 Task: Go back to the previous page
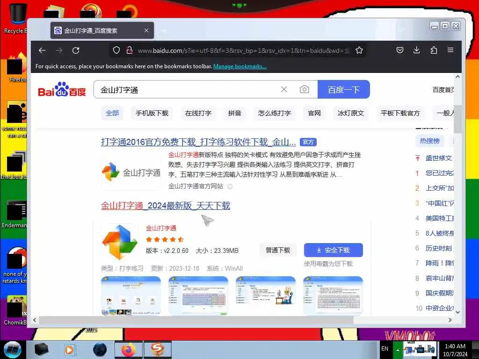[x=42, y=50]
